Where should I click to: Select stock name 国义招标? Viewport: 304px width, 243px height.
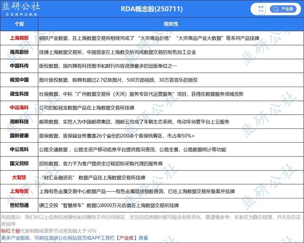[x=19, y=163]
